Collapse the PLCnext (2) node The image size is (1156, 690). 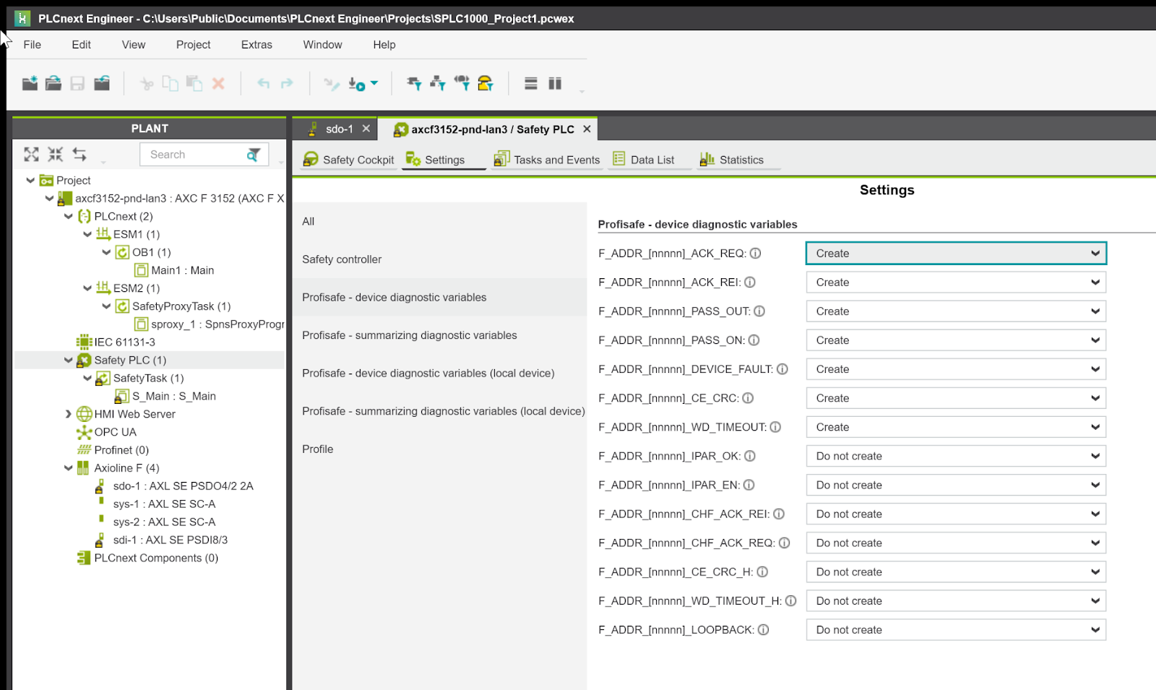(69, 216)
